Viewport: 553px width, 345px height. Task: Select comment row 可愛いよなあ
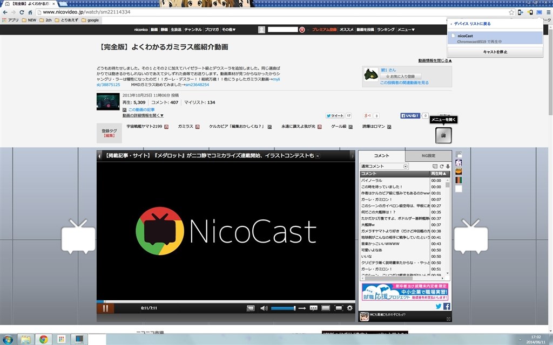(395, 250)
